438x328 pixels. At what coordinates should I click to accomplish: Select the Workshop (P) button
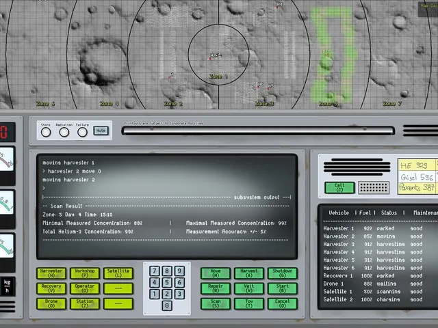point(85,273)
